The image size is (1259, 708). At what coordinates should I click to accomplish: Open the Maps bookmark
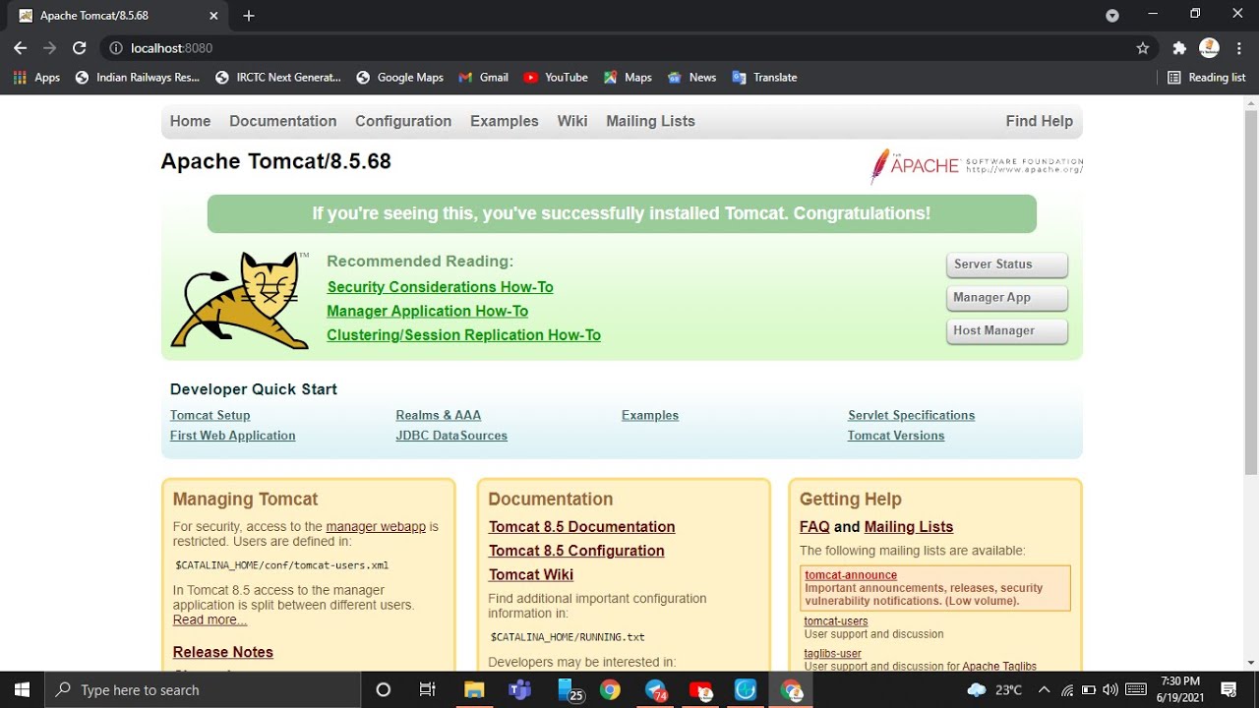pos(628,78)
